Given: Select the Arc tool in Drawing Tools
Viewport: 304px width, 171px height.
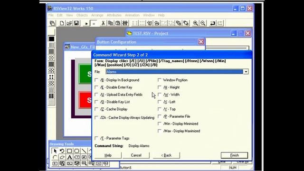Looking at the screenshot, I should (x=55, y=157).
